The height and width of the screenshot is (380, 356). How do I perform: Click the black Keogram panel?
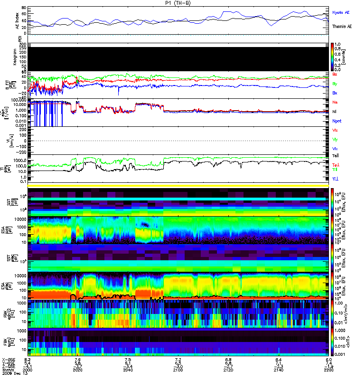(178, 59)
